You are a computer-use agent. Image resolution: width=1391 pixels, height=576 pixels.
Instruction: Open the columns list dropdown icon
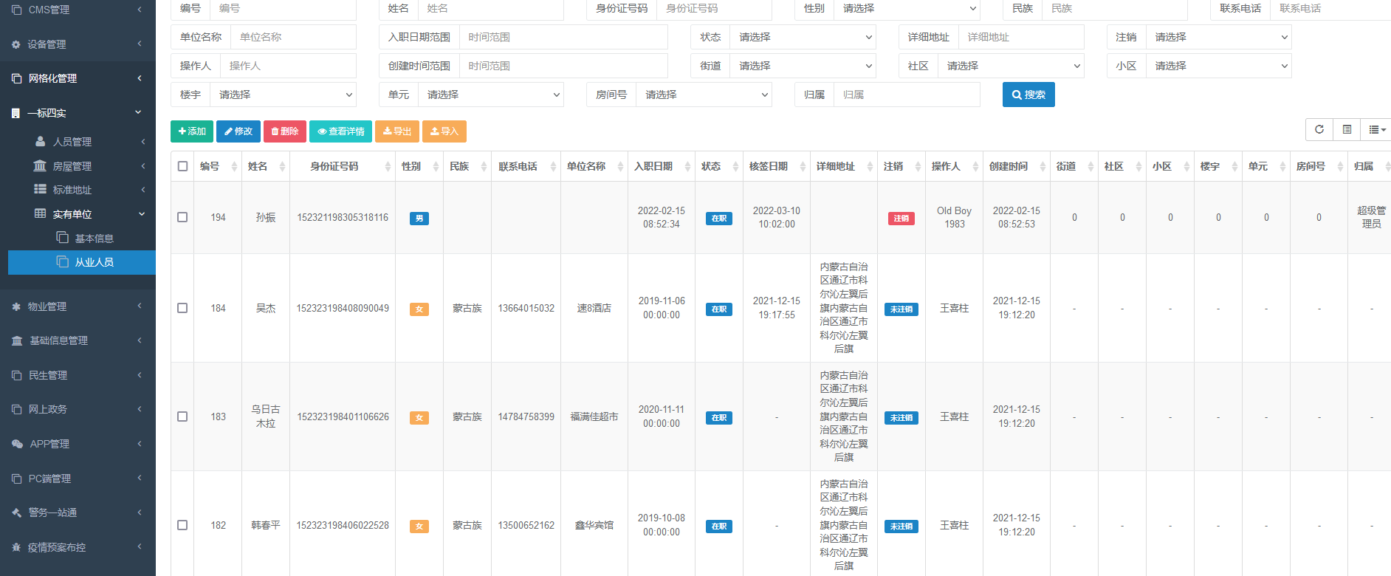pyautogui.click(x=1376, y=130)
